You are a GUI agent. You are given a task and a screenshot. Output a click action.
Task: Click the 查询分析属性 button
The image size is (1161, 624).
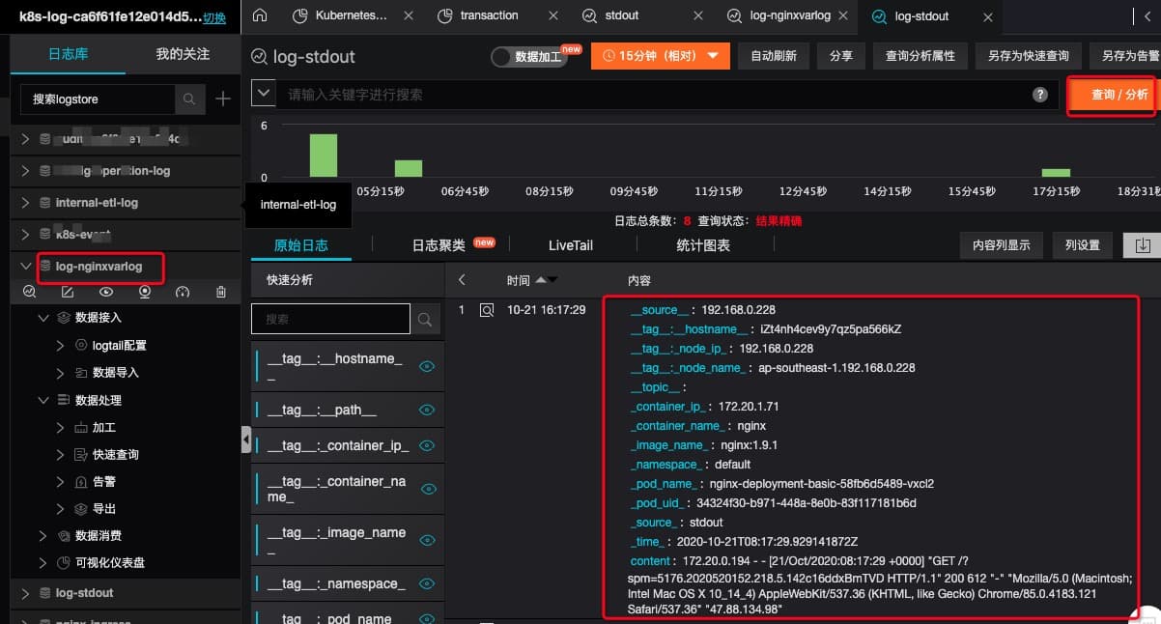pyautogui.click(x=920, y=56)
